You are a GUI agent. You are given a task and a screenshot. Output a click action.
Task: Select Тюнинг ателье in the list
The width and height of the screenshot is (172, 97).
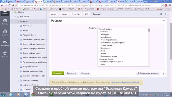point(106,45)
